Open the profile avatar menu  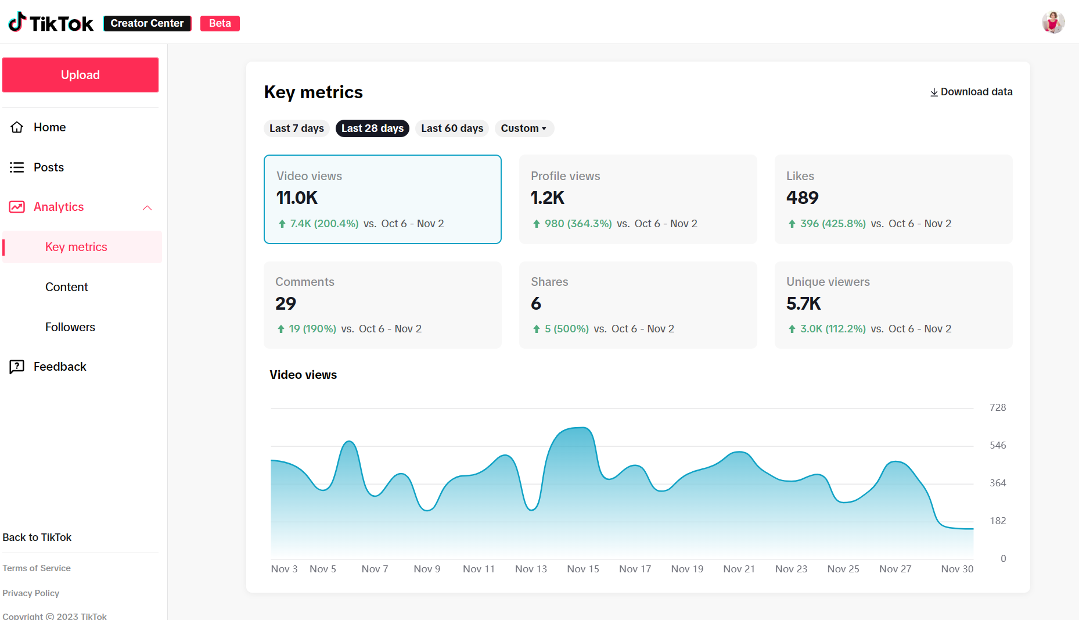(x=1053, y=23)
